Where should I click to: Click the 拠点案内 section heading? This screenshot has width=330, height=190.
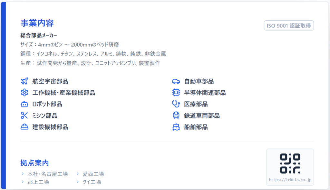pyautogui.click(x=34, y=163)
